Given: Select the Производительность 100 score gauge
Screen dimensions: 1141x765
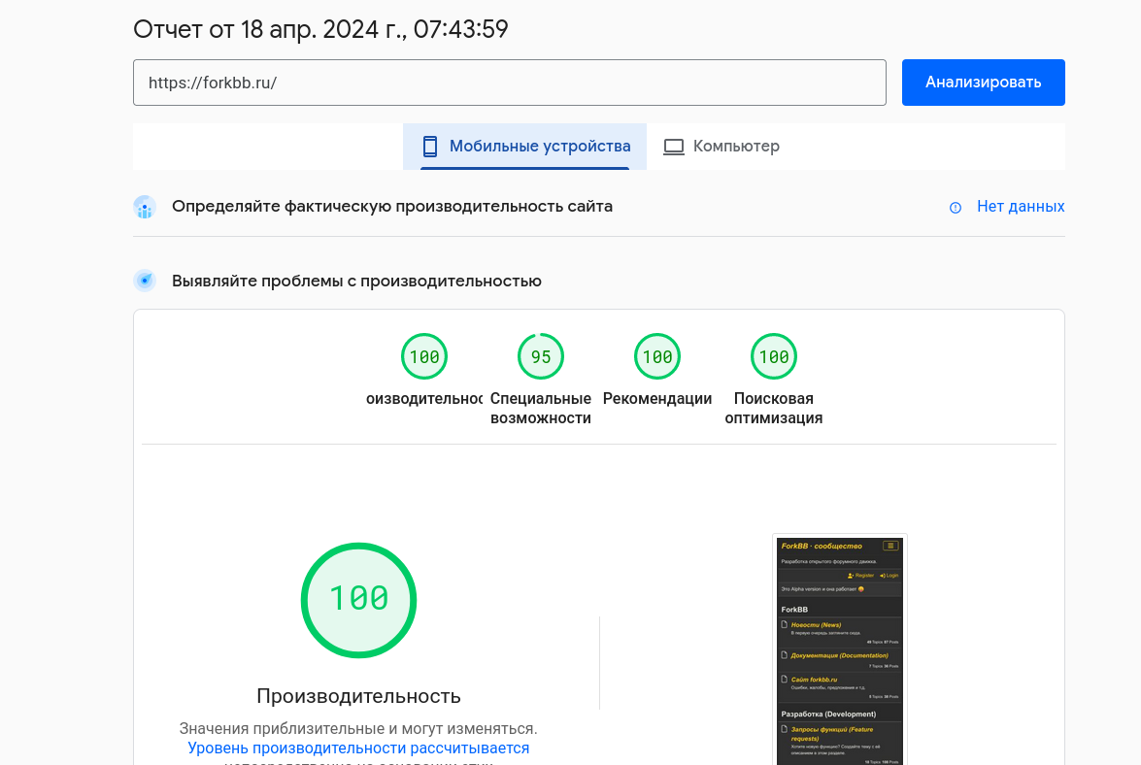Looking at the screenshot, I should (x=424, y=356).
